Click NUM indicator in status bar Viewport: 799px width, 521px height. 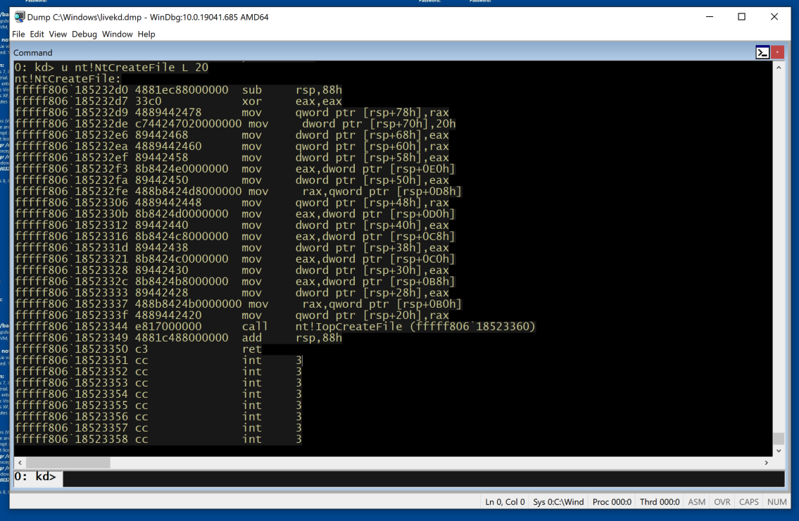(776, 502)
